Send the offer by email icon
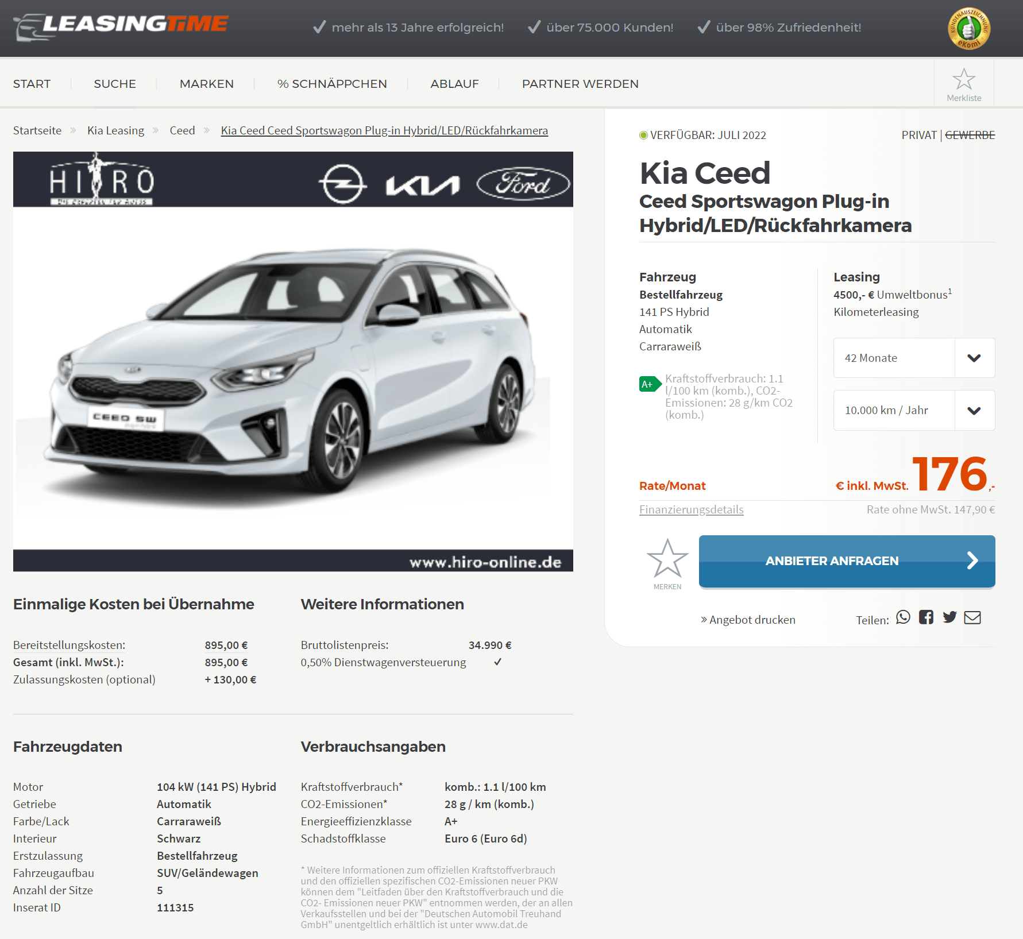1023x939 pixels. click(x=972, y=617)
